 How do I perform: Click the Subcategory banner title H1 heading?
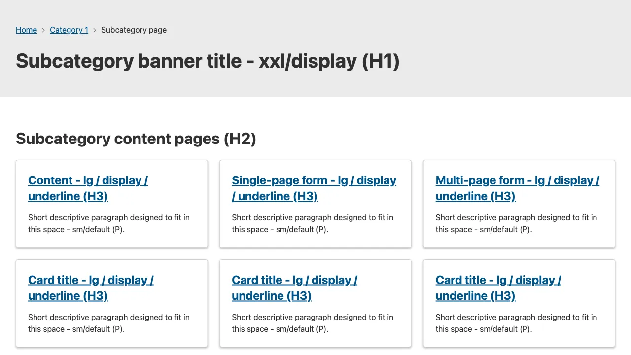point(208,61)
